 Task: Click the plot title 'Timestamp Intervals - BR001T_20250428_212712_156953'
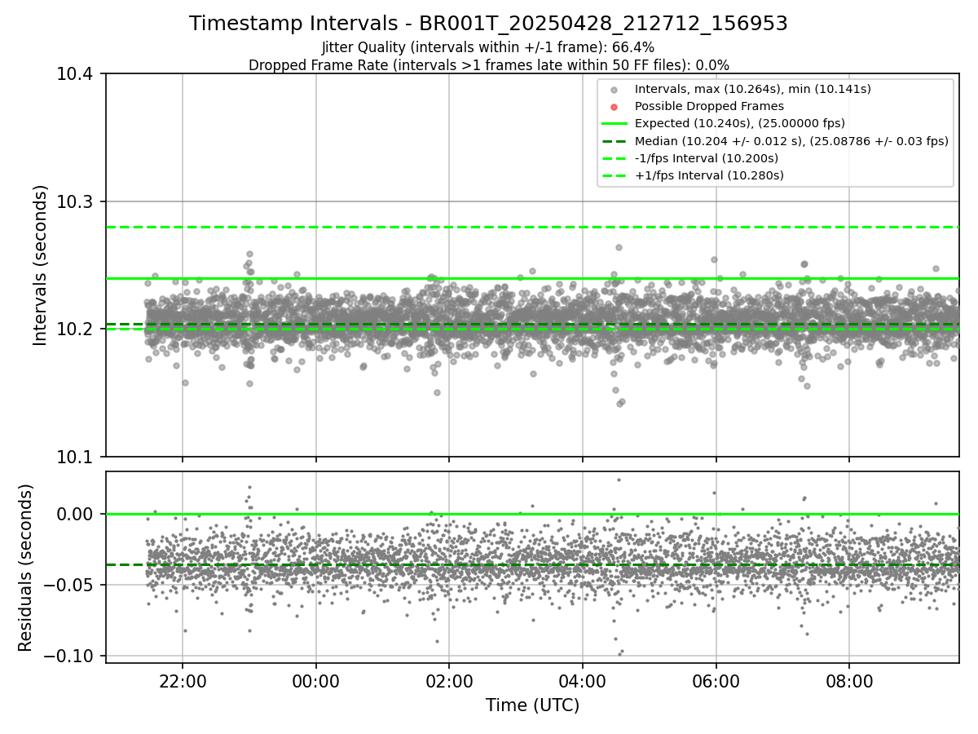pos(488,24)
